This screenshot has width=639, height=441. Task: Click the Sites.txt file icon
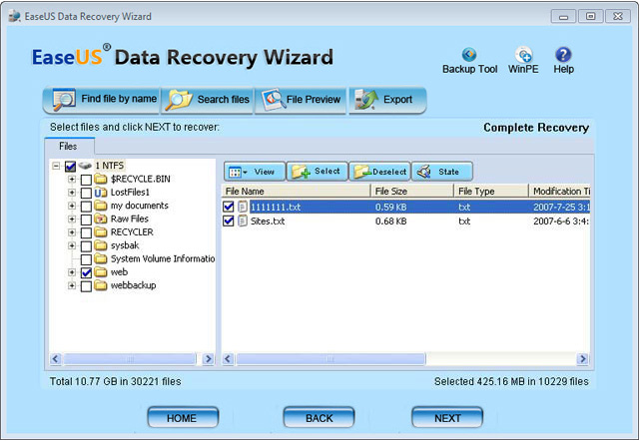point(243,221)
